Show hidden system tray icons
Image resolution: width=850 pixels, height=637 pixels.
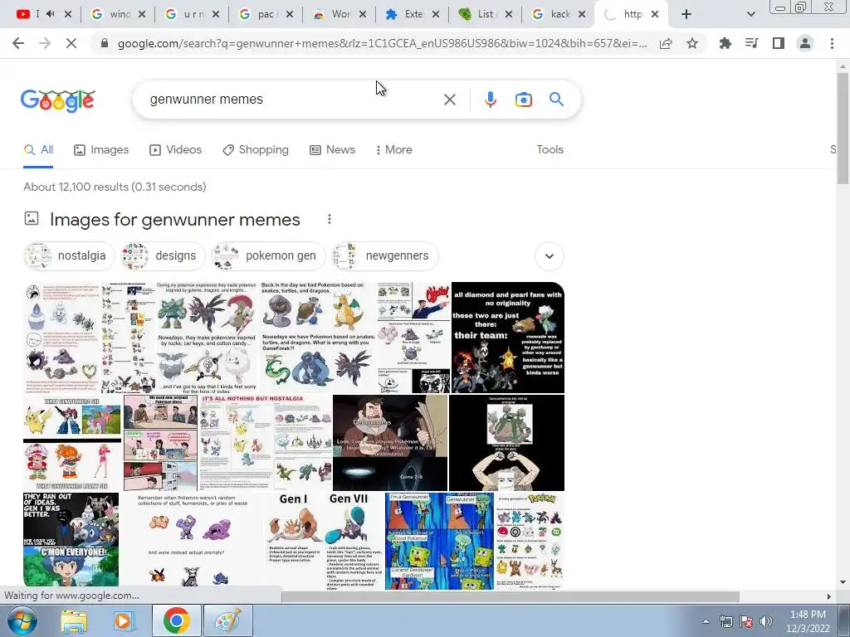(706, 621)
